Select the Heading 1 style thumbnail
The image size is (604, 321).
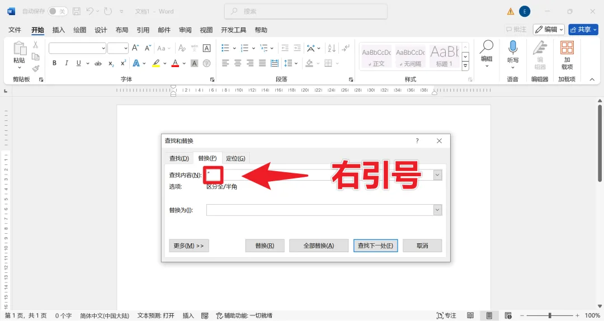tap(444, 56)
